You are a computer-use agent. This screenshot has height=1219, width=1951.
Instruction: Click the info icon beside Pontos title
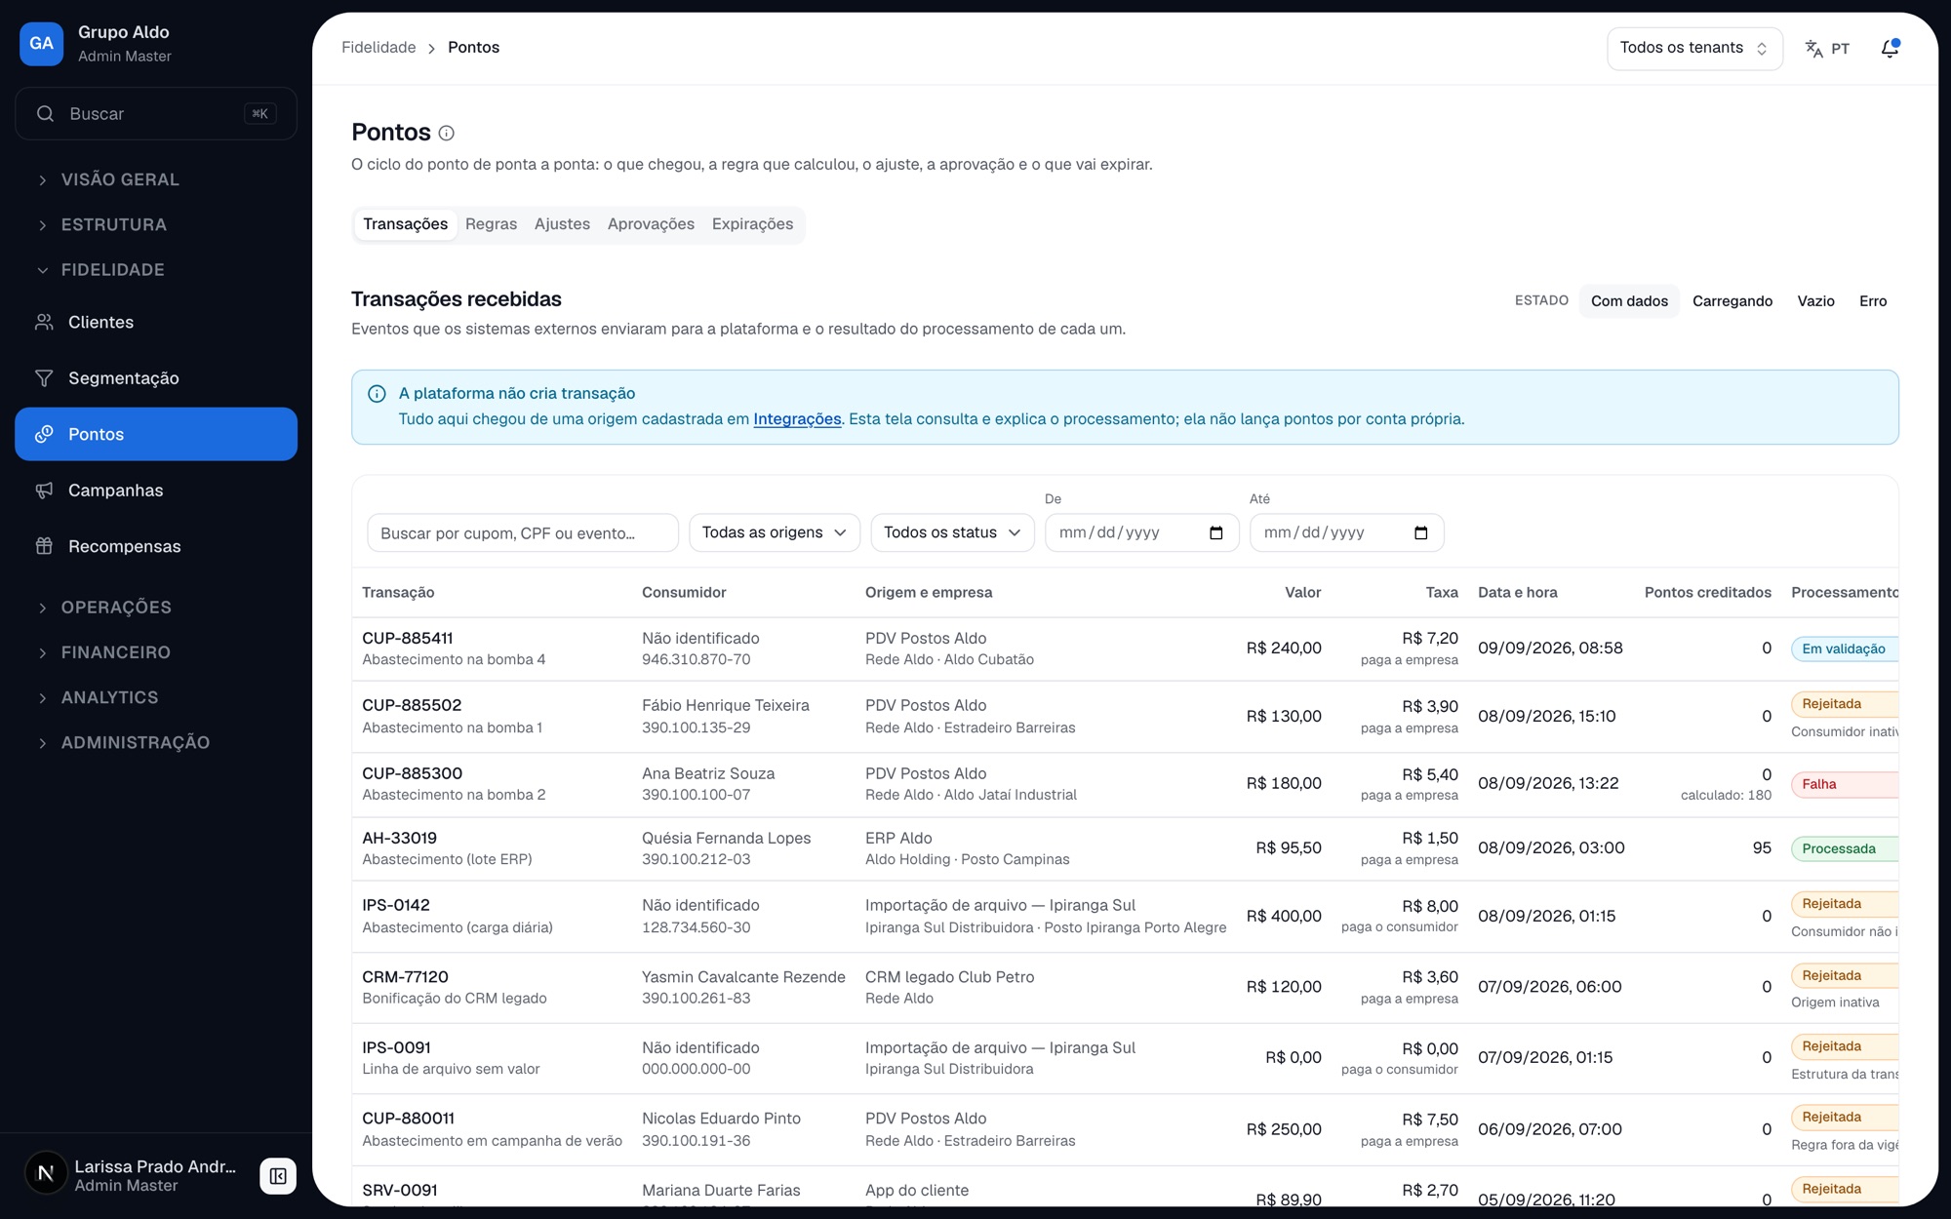(x=446, y=133)
